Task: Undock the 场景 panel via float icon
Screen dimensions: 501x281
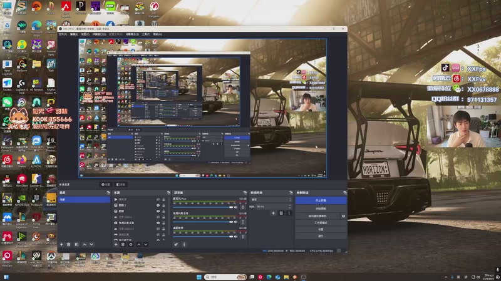Action: pyautogui.click(x=108, y=193)
